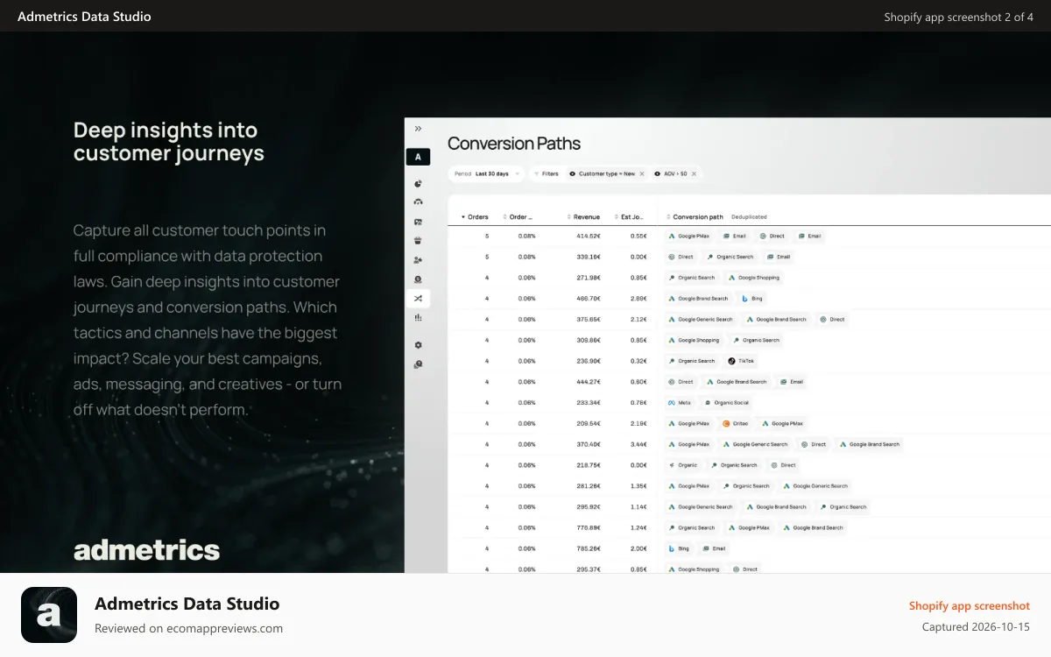Click the revenue value 295.92€
The width and height of the screenshot is (1051, 657).
(588, 506)
